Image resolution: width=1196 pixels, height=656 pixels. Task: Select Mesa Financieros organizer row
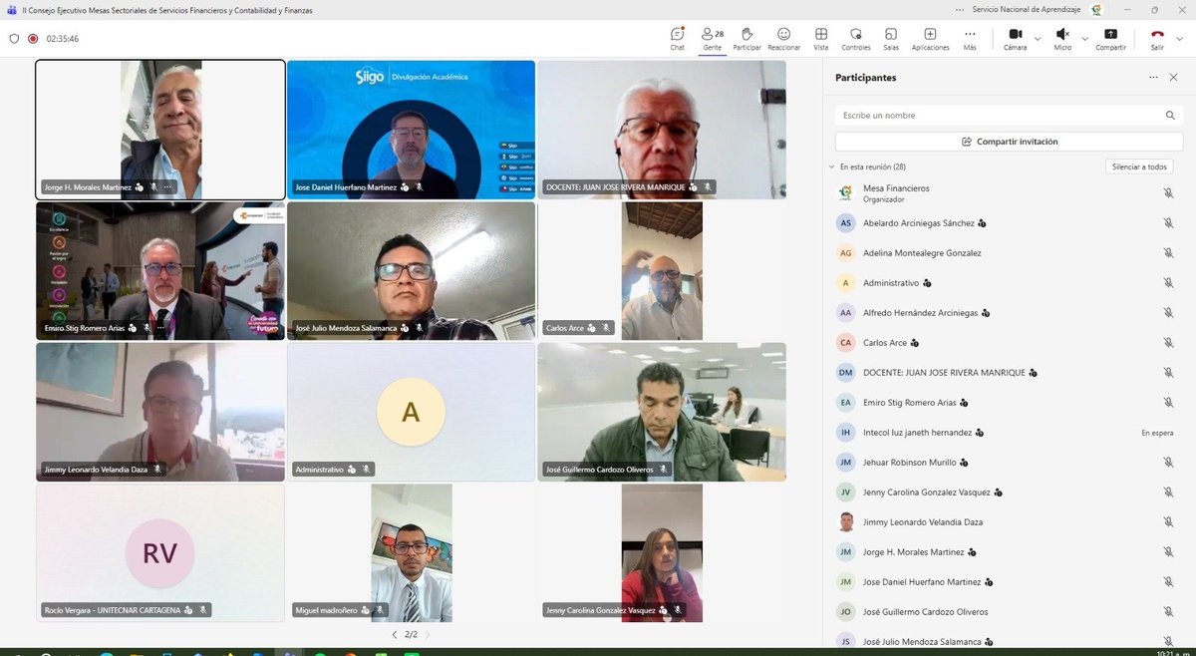click(1009, 192)
